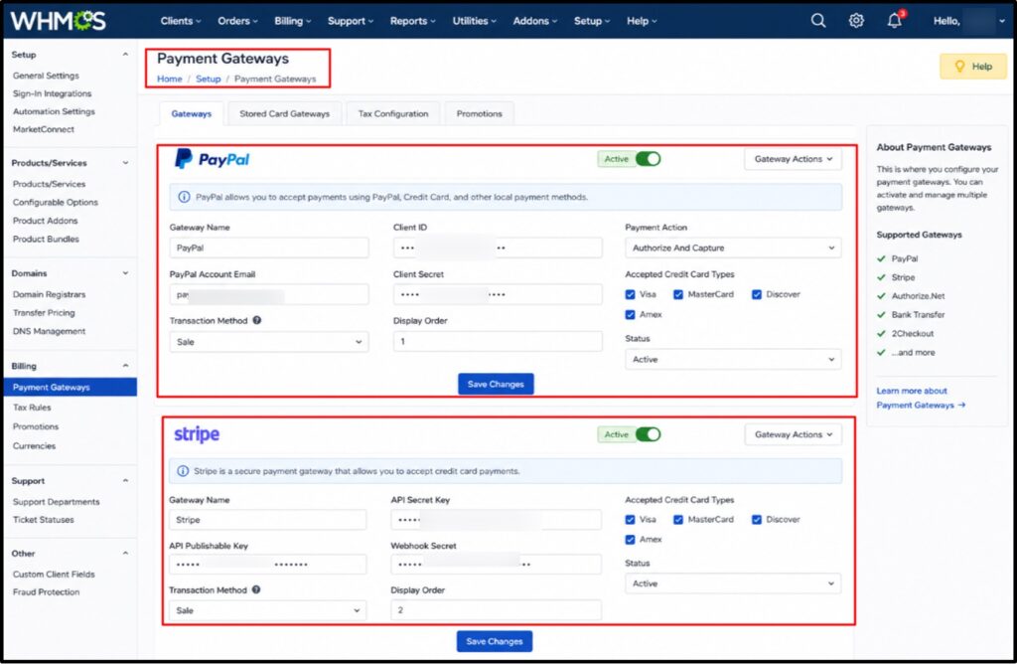Open the search magnifier icon
Image resolution: width=1017 pixels, height=664 pixels.
click(818, 21)
